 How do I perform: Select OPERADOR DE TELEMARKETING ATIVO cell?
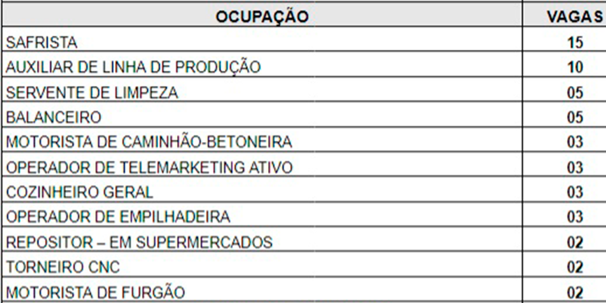pos(262,167)
